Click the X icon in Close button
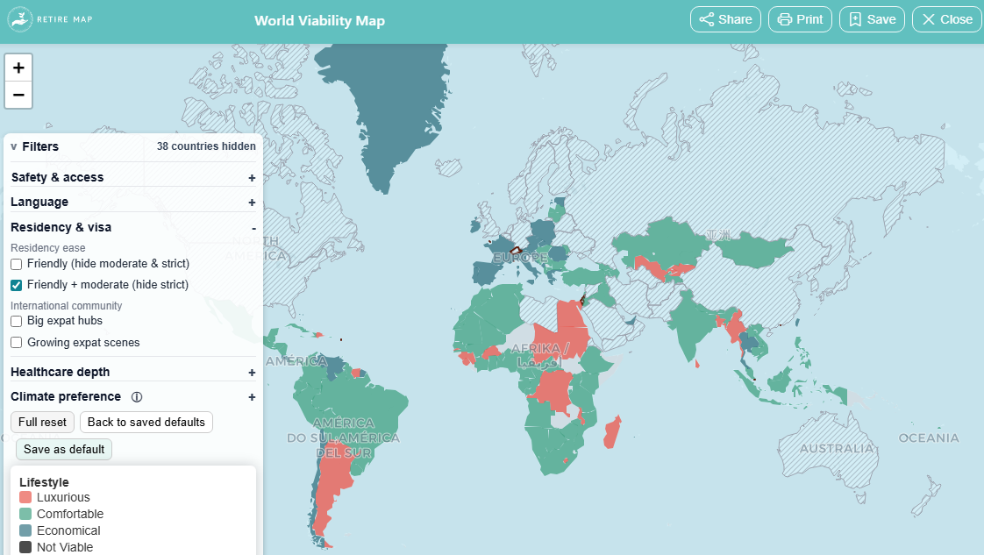The height and width of the screenshot is (555, 984). point(929,19)
